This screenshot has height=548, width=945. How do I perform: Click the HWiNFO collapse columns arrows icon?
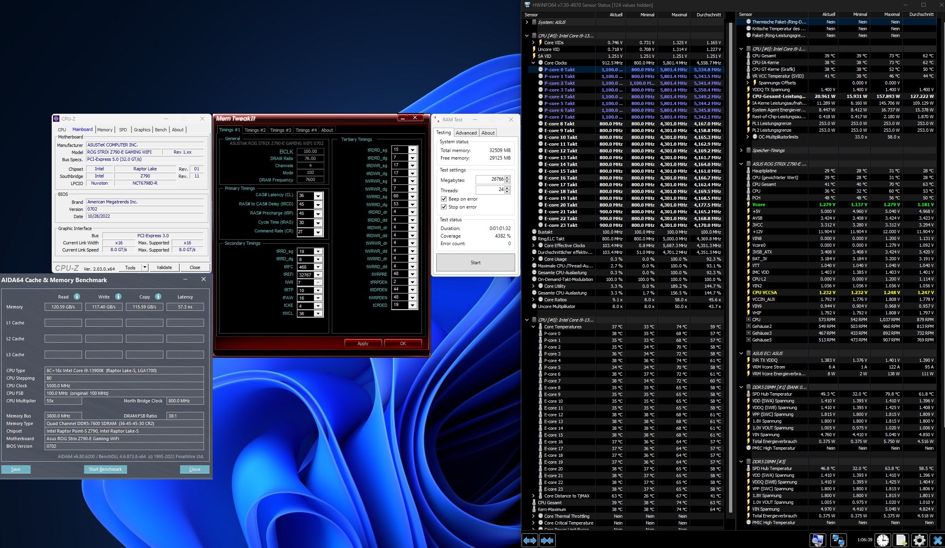547,540
